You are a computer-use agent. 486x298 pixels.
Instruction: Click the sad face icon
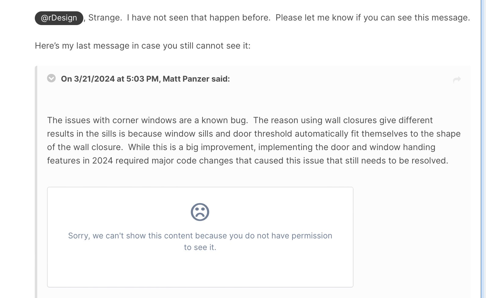pos(200,212)
